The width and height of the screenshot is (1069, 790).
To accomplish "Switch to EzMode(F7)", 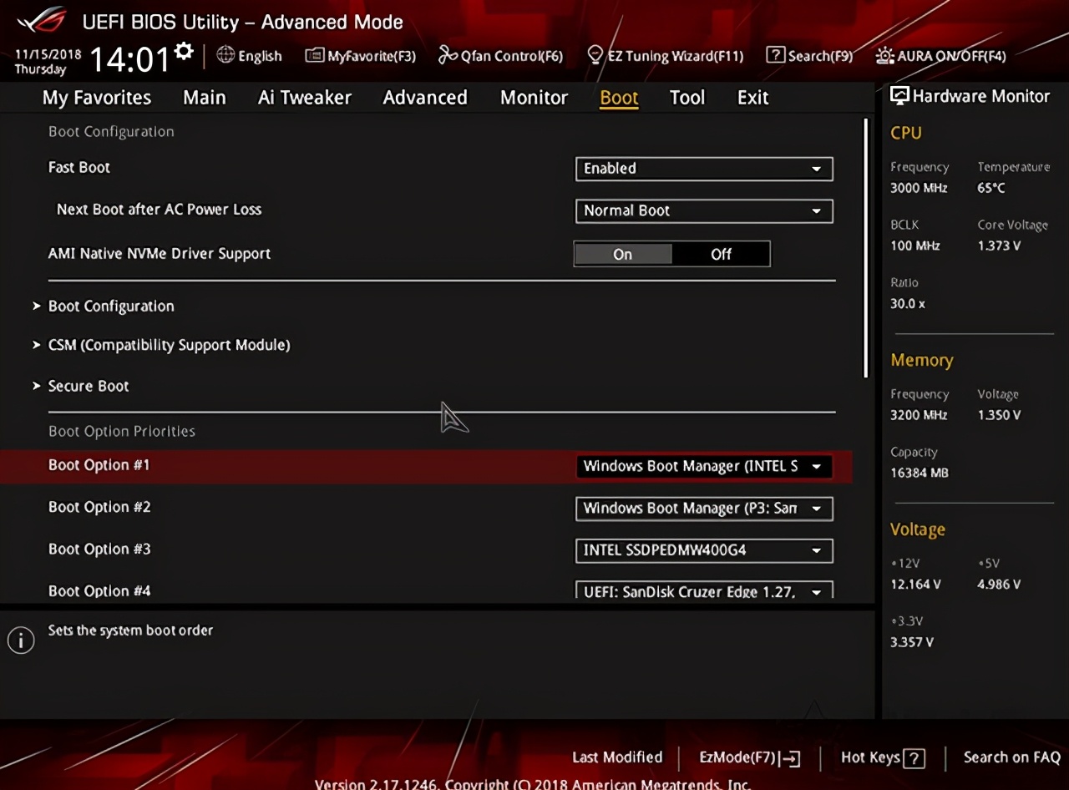I will pos(749,757).
